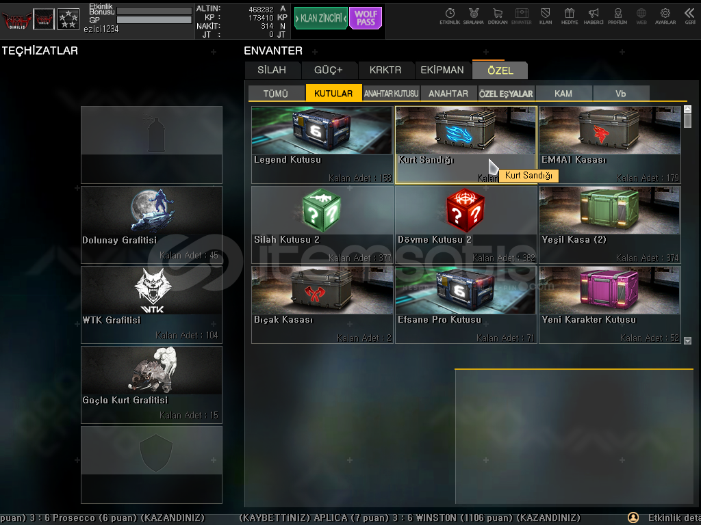Image resolution: width=701 pixels, height=525 pixels.
Task: Select the Legend Kutusu box item
Action: tap(322, 145)
